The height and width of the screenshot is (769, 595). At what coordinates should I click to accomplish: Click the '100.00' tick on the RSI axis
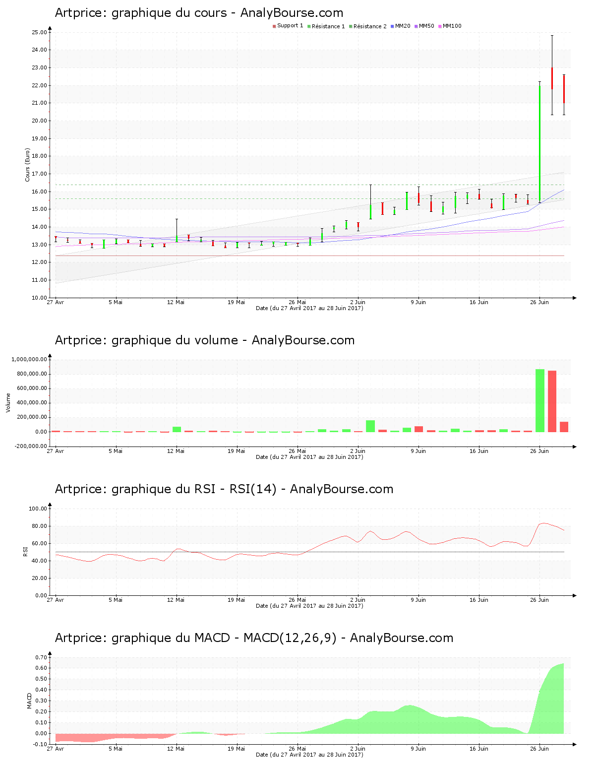(x=38, y=509)
